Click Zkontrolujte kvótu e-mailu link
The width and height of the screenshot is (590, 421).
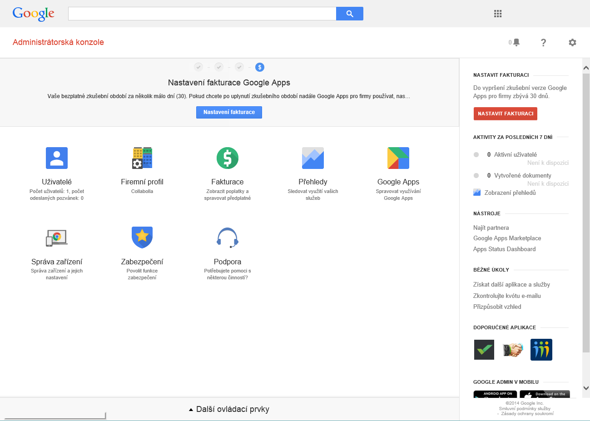click(x=507, y=296)
